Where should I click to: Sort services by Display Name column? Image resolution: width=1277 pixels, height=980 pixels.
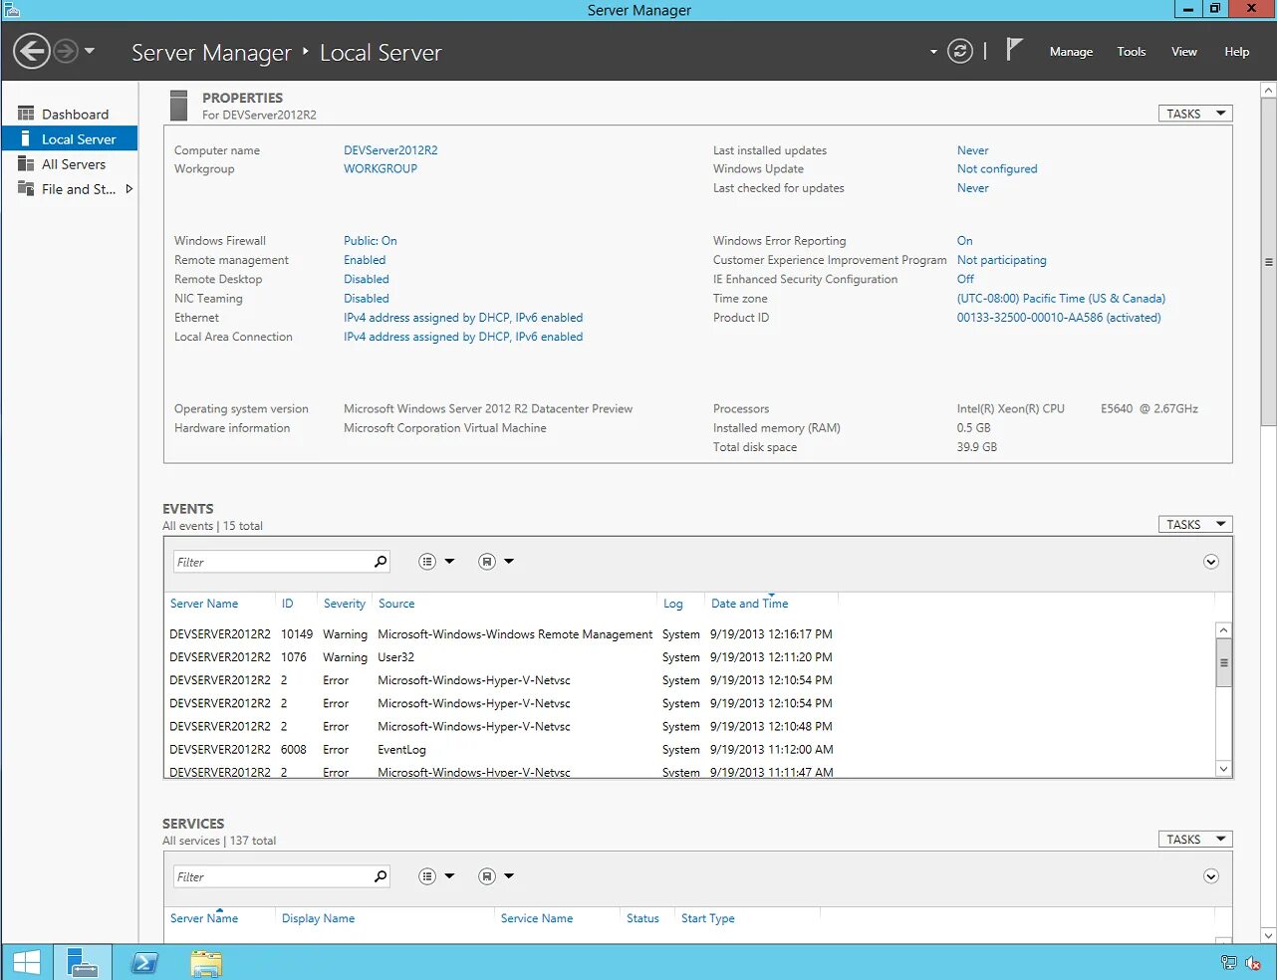[318, 918]
